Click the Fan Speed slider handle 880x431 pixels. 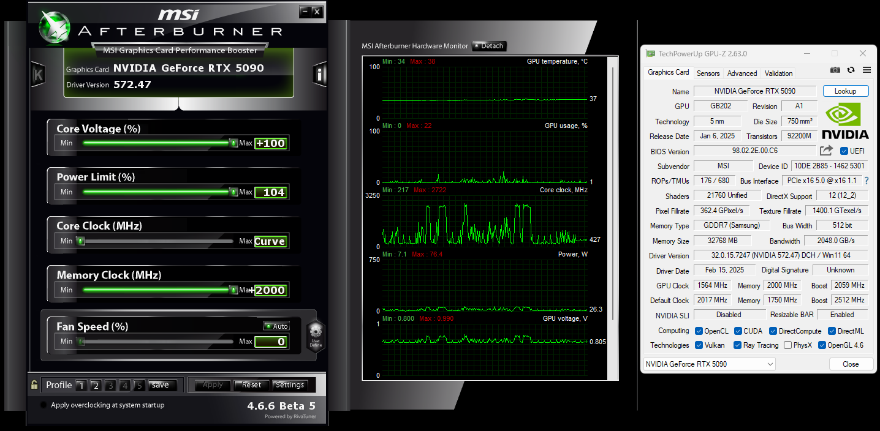[x=80, y=342]
